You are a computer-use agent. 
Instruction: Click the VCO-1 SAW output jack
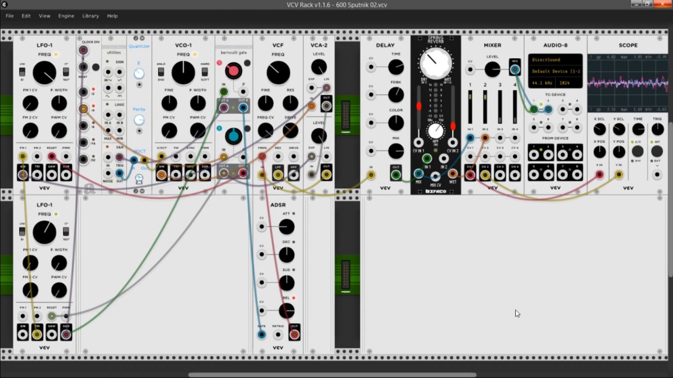click(x=190, y=174)
